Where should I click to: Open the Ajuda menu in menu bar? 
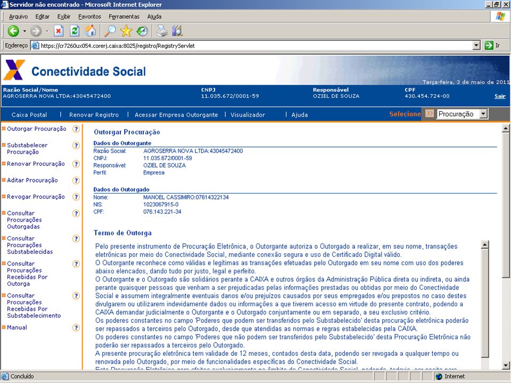tap(154, 16)
